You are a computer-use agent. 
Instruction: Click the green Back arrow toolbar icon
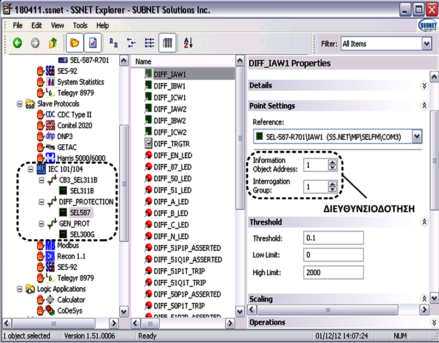coord(17,43)
